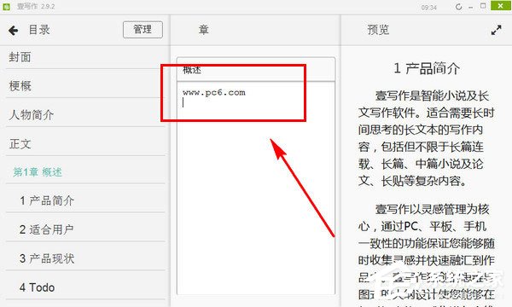The image size is (512, 307).
Task: Click the 预览 panel header
Action: tap(378, 30)
